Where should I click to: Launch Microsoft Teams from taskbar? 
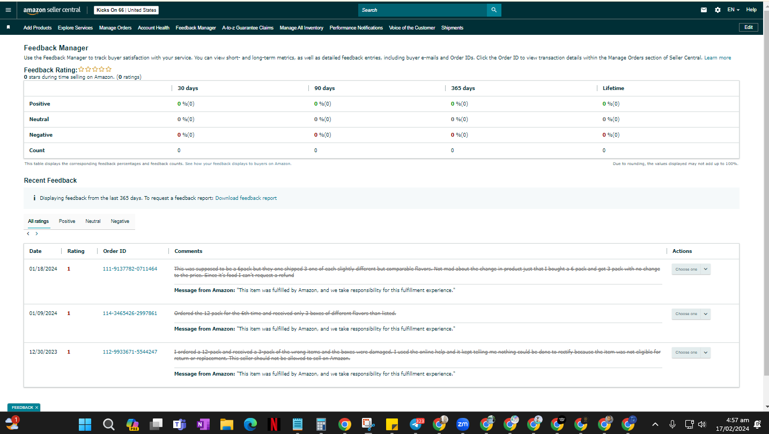(x=179, y=425)
